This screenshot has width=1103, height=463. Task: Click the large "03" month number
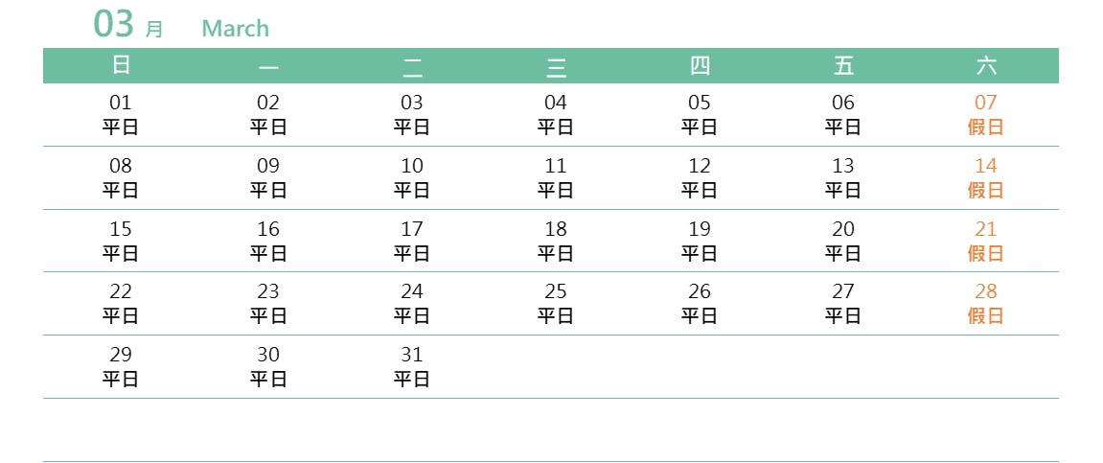[x=113, y=24]
